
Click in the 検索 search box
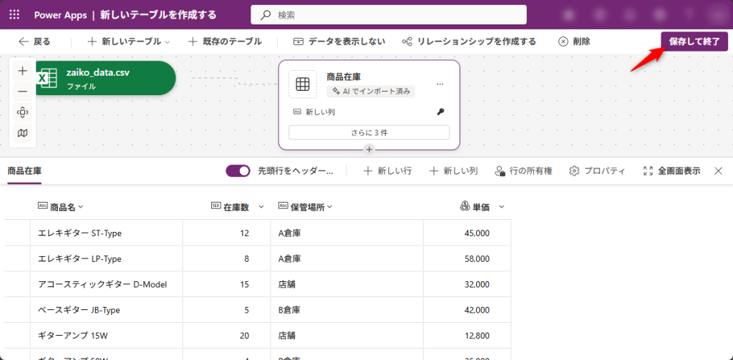(x=389, y=14)
